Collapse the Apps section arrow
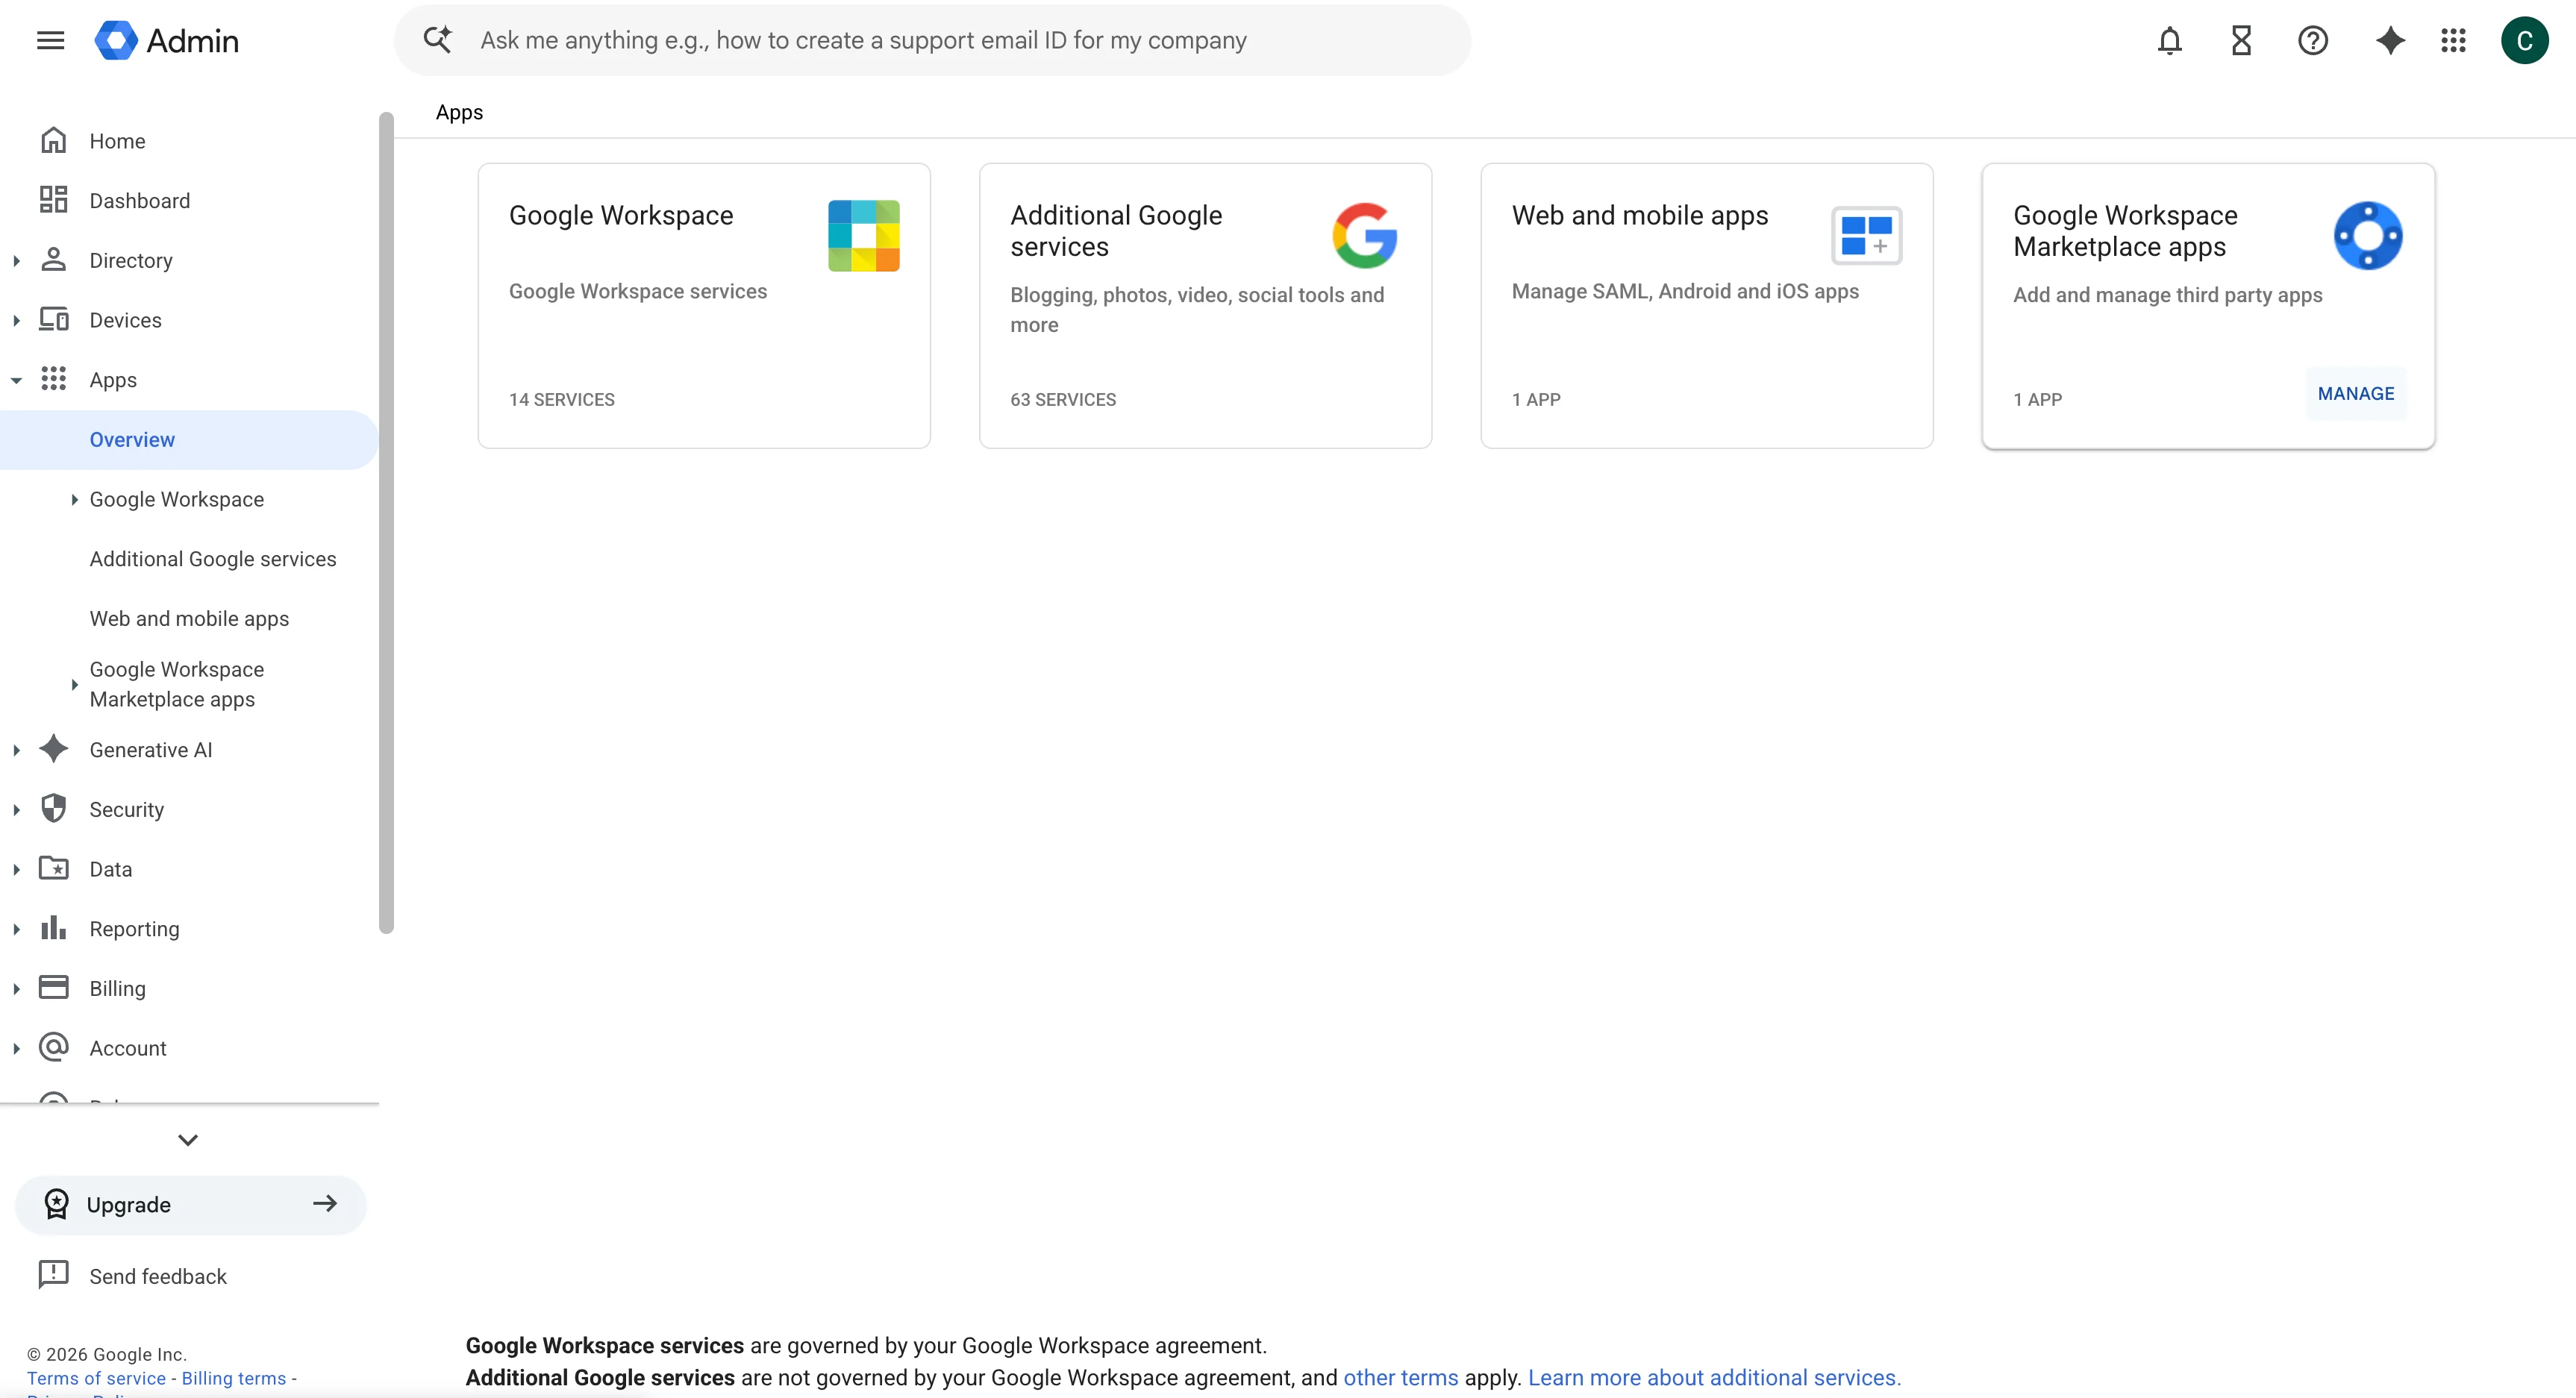Viewport: 2576px width, 1398px height. (16, 380)
